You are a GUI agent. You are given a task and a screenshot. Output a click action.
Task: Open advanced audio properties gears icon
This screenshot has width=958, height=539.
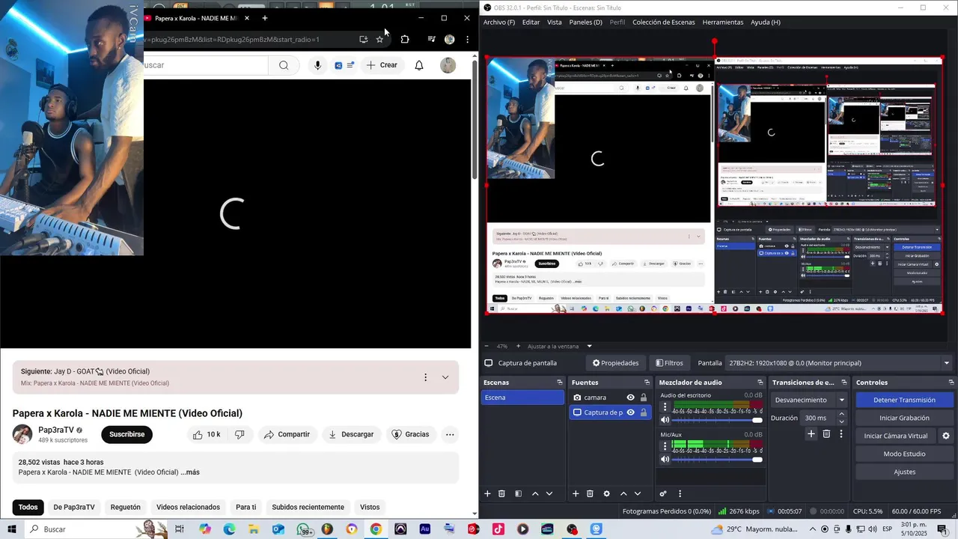tap(663, 494)
